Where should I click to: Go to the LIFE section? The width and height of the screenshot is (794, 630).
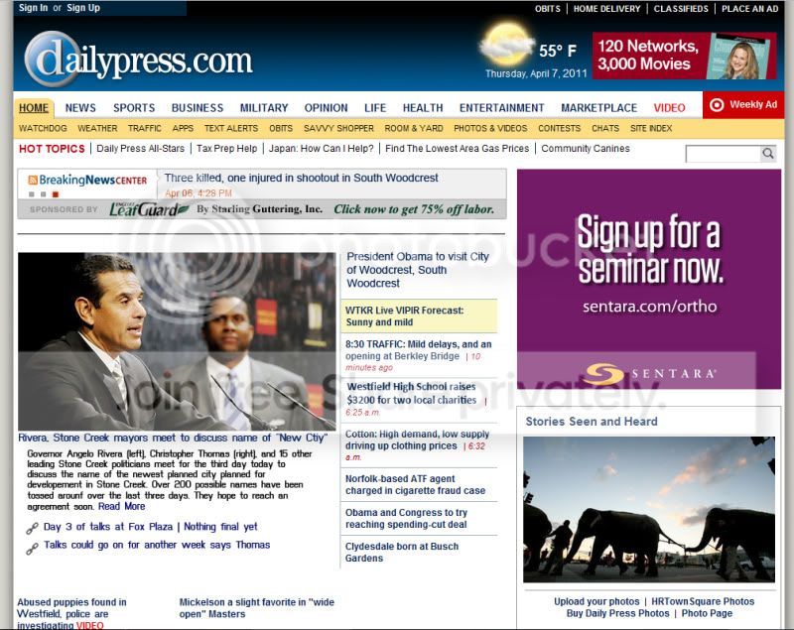375,108
